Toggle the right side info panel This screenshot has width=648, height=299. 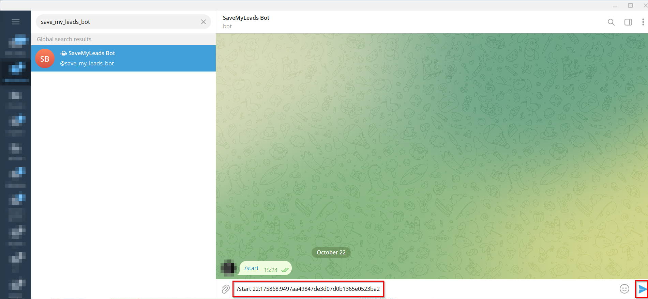point(628,22)
